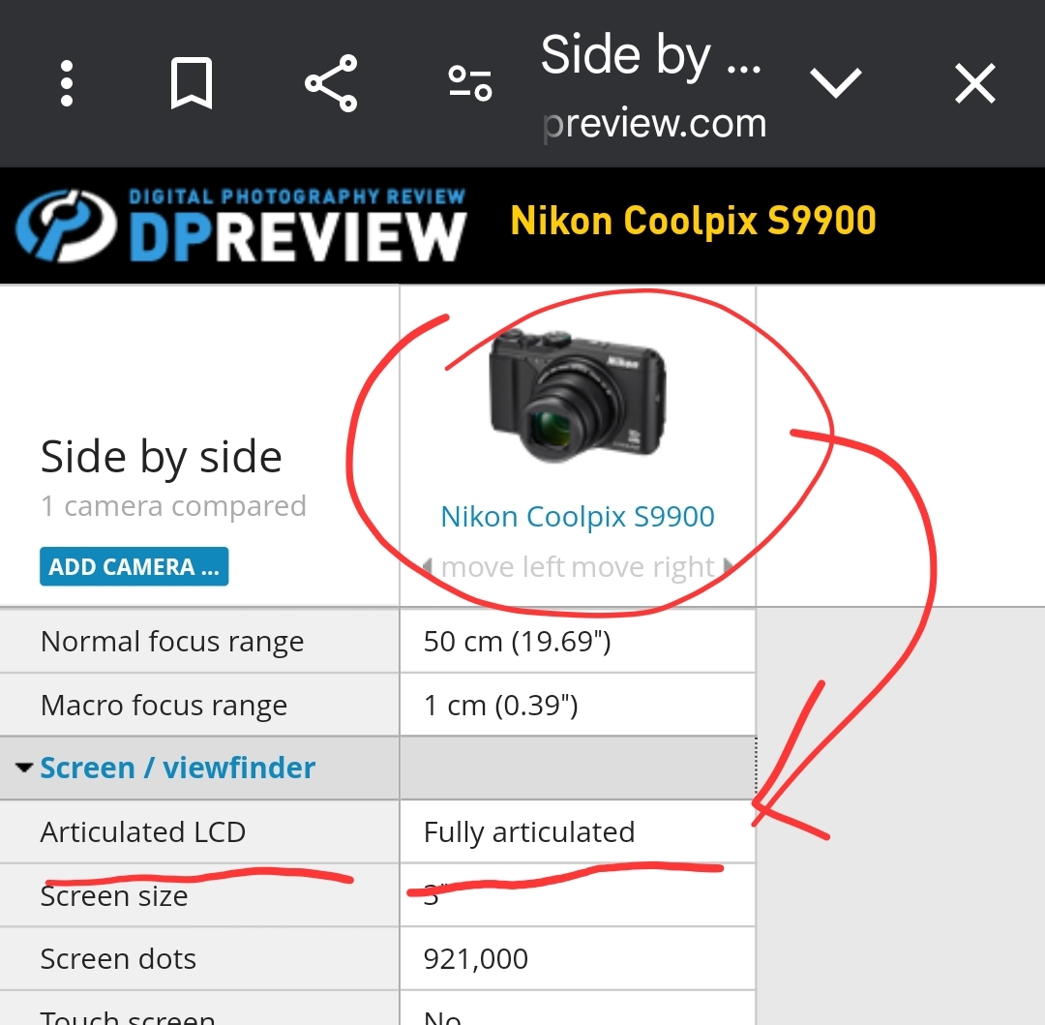
Task: Click the Screen dots value 921,000
Action: [x=476, y=959]
